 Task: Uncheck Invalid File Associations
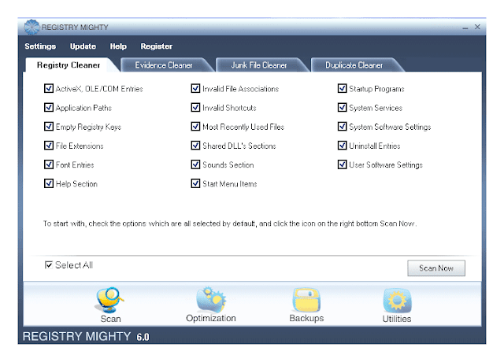195,88
